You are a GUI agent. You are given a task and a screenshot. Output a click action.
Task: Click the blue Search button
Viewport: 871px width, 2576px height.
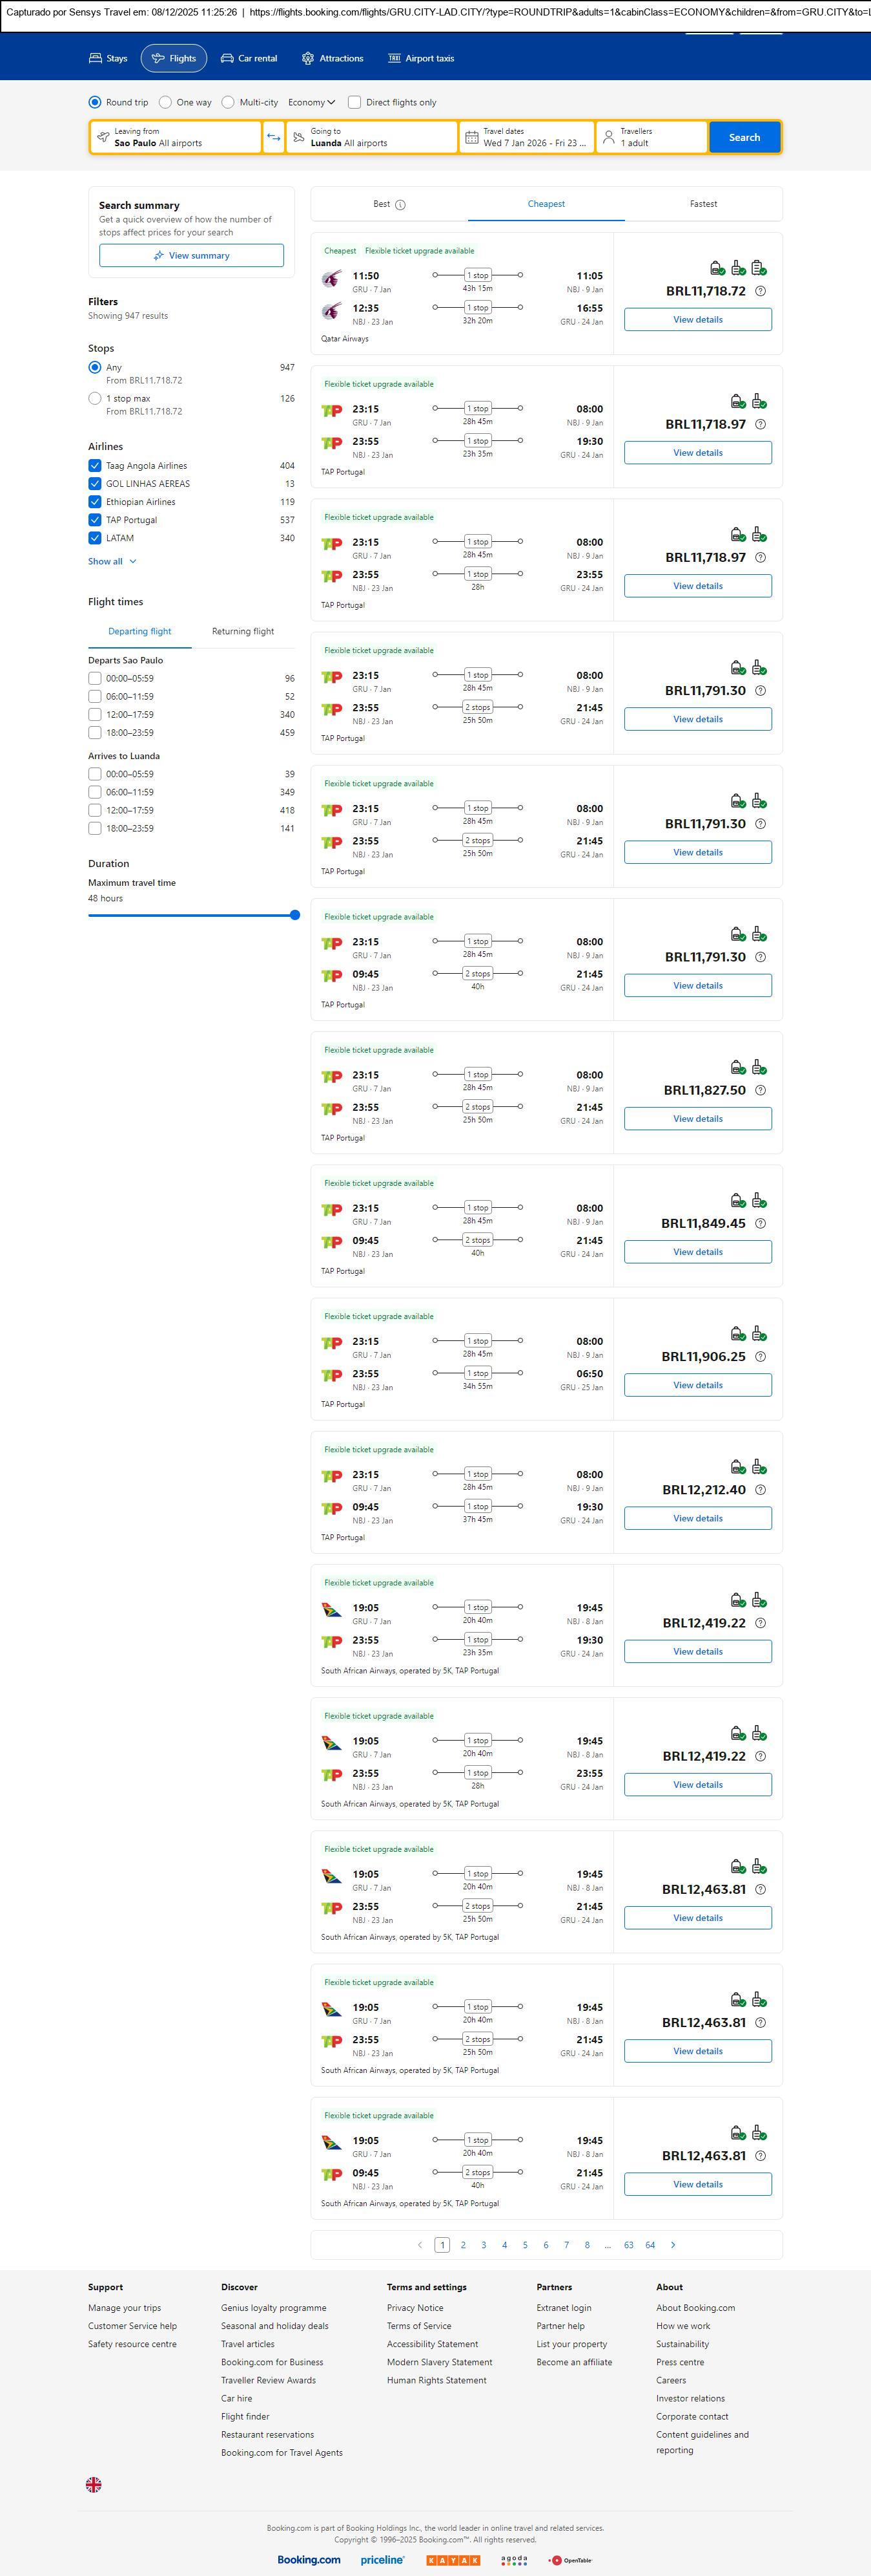744,137
